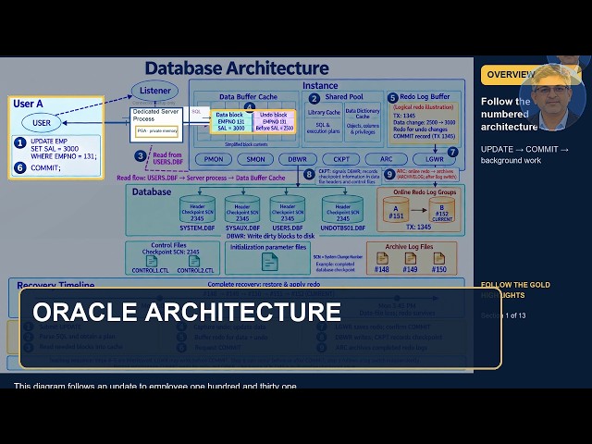The image size is (592, 444).
Task: Click the Listener oval
Action: (x=154, y=91)
